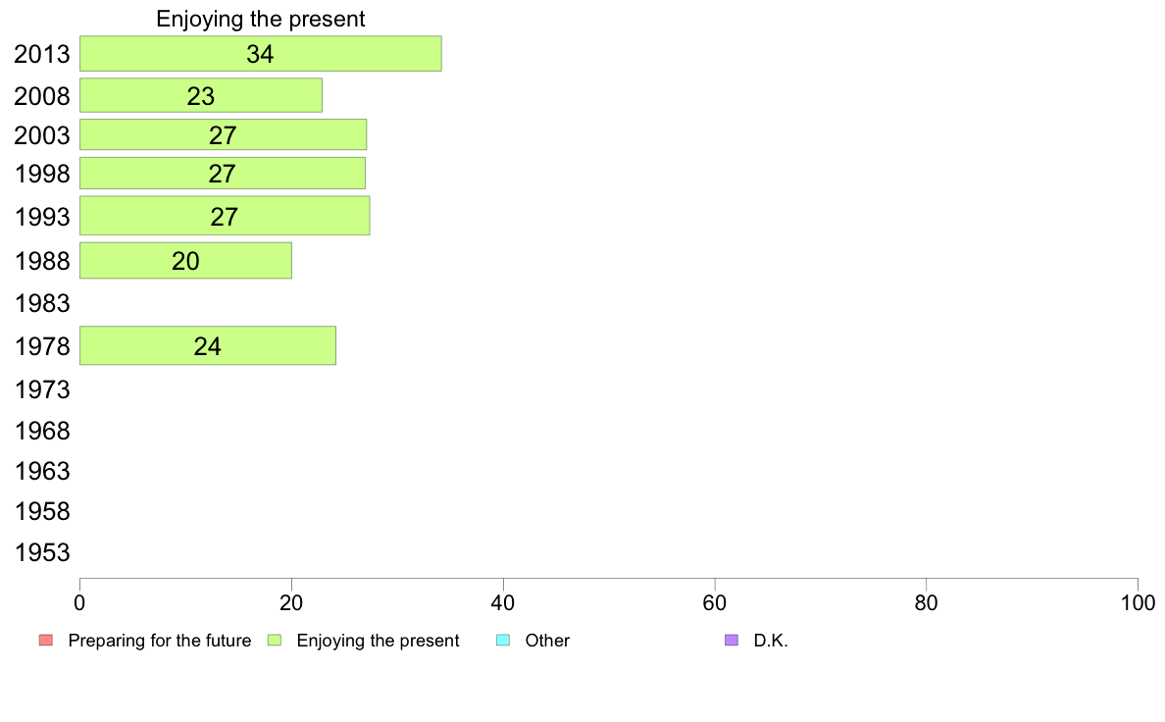1165x722 pixels.
Task: Click the red Preparing for the future swatch
Action: (x=46, y=641)
